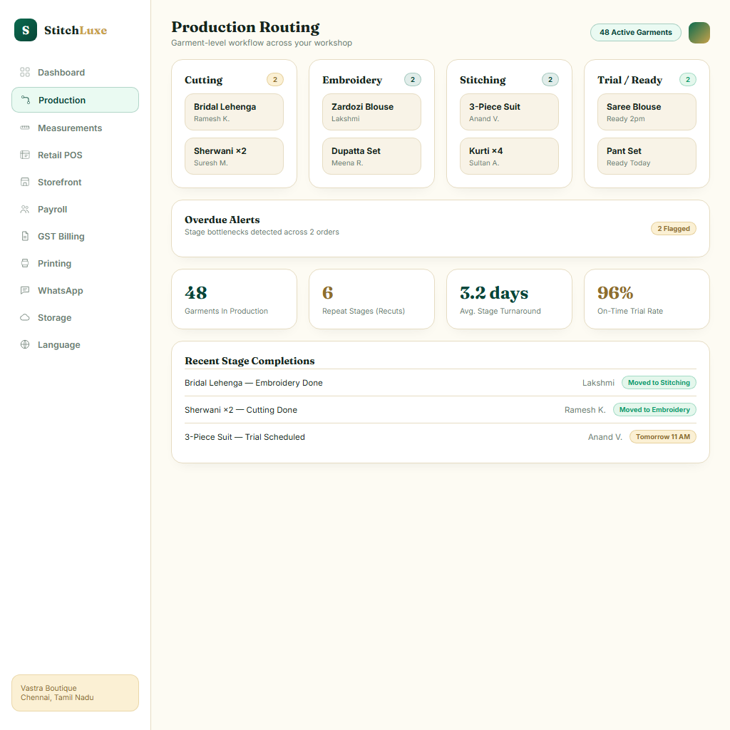Screen dimensions: 730x730
Task: Click the Tomorrow 11 AM tag
Action: coord(662,437)
